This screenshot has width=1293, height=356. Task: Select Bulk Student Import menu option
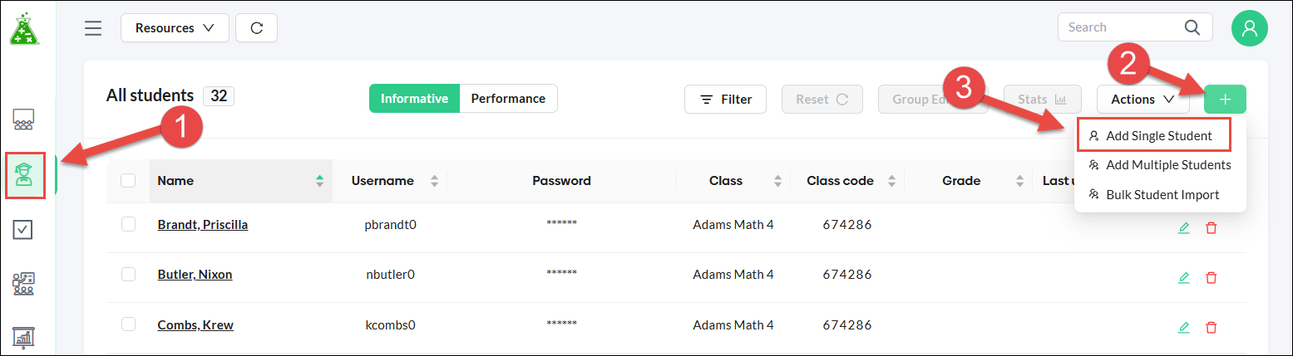point(1162,195)
